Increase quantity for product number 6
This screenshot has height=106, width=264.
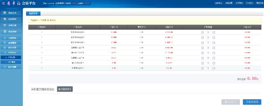click(x=214, y=43)
